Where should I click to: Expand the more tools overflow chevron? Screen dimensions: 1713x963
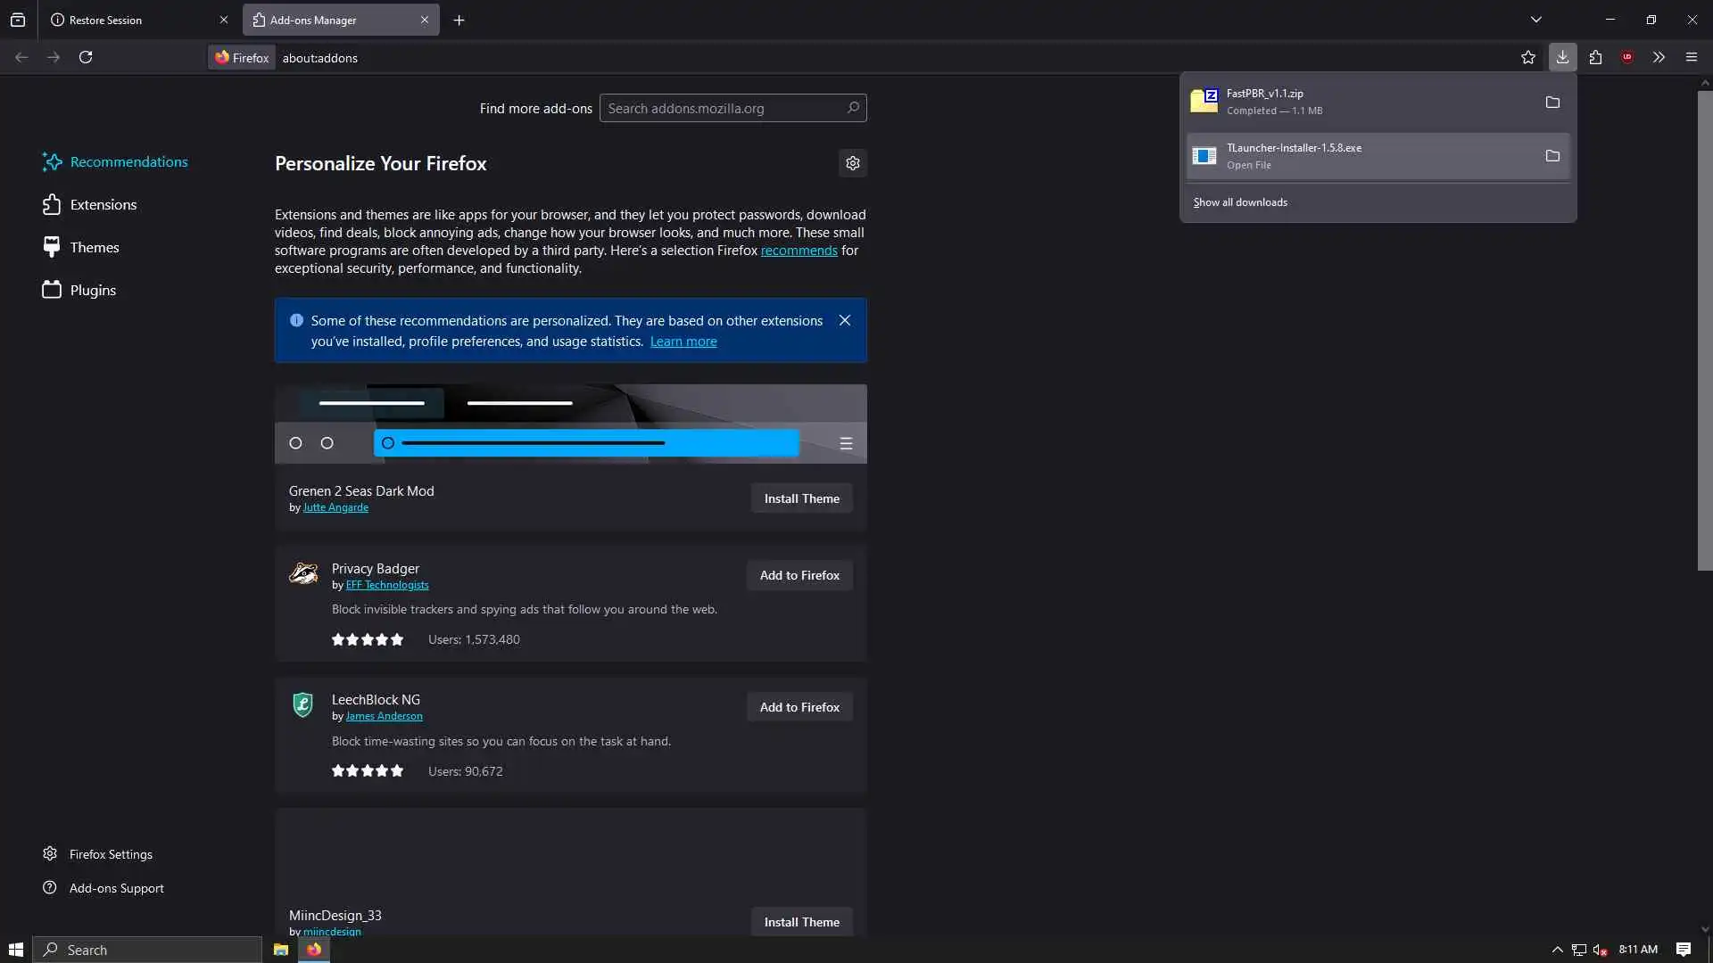point(1659,57)
